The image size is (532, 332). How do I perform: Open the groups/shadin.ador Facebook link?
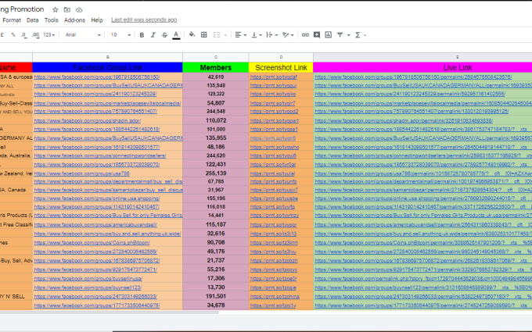pyautogui.click(x=88, y=120)
